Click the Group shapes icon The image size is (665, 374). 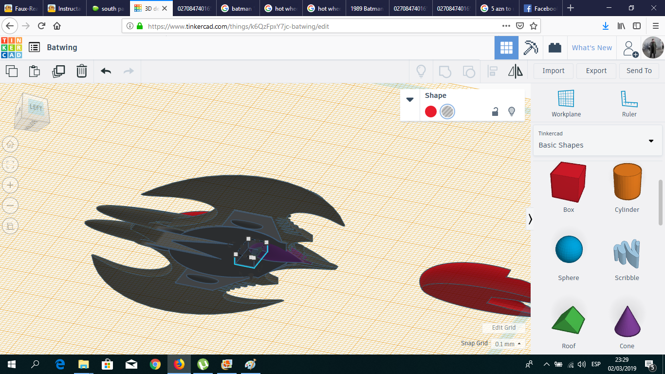(x=445, y=72)
